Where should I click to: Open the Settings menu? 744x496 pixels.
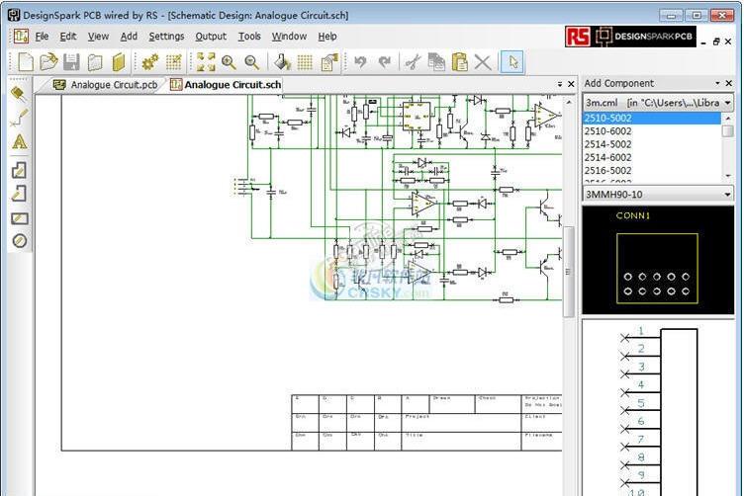166,37
